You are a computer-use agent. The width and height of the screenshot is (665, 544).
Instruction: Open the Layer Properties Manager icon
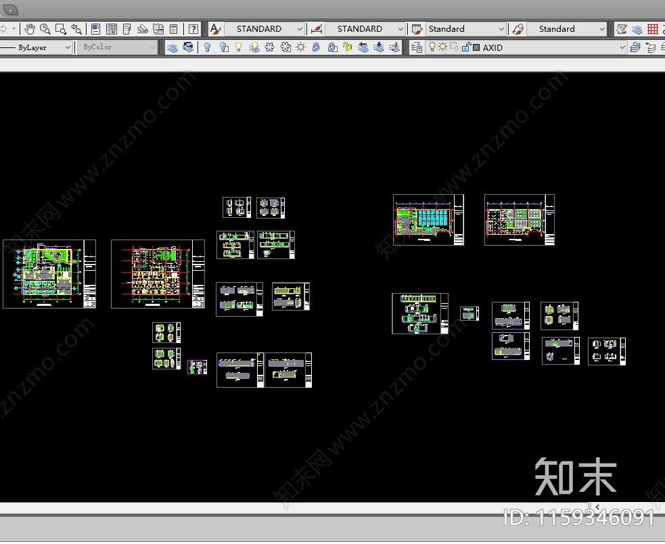pyautogui.click(x=417, y=47)
